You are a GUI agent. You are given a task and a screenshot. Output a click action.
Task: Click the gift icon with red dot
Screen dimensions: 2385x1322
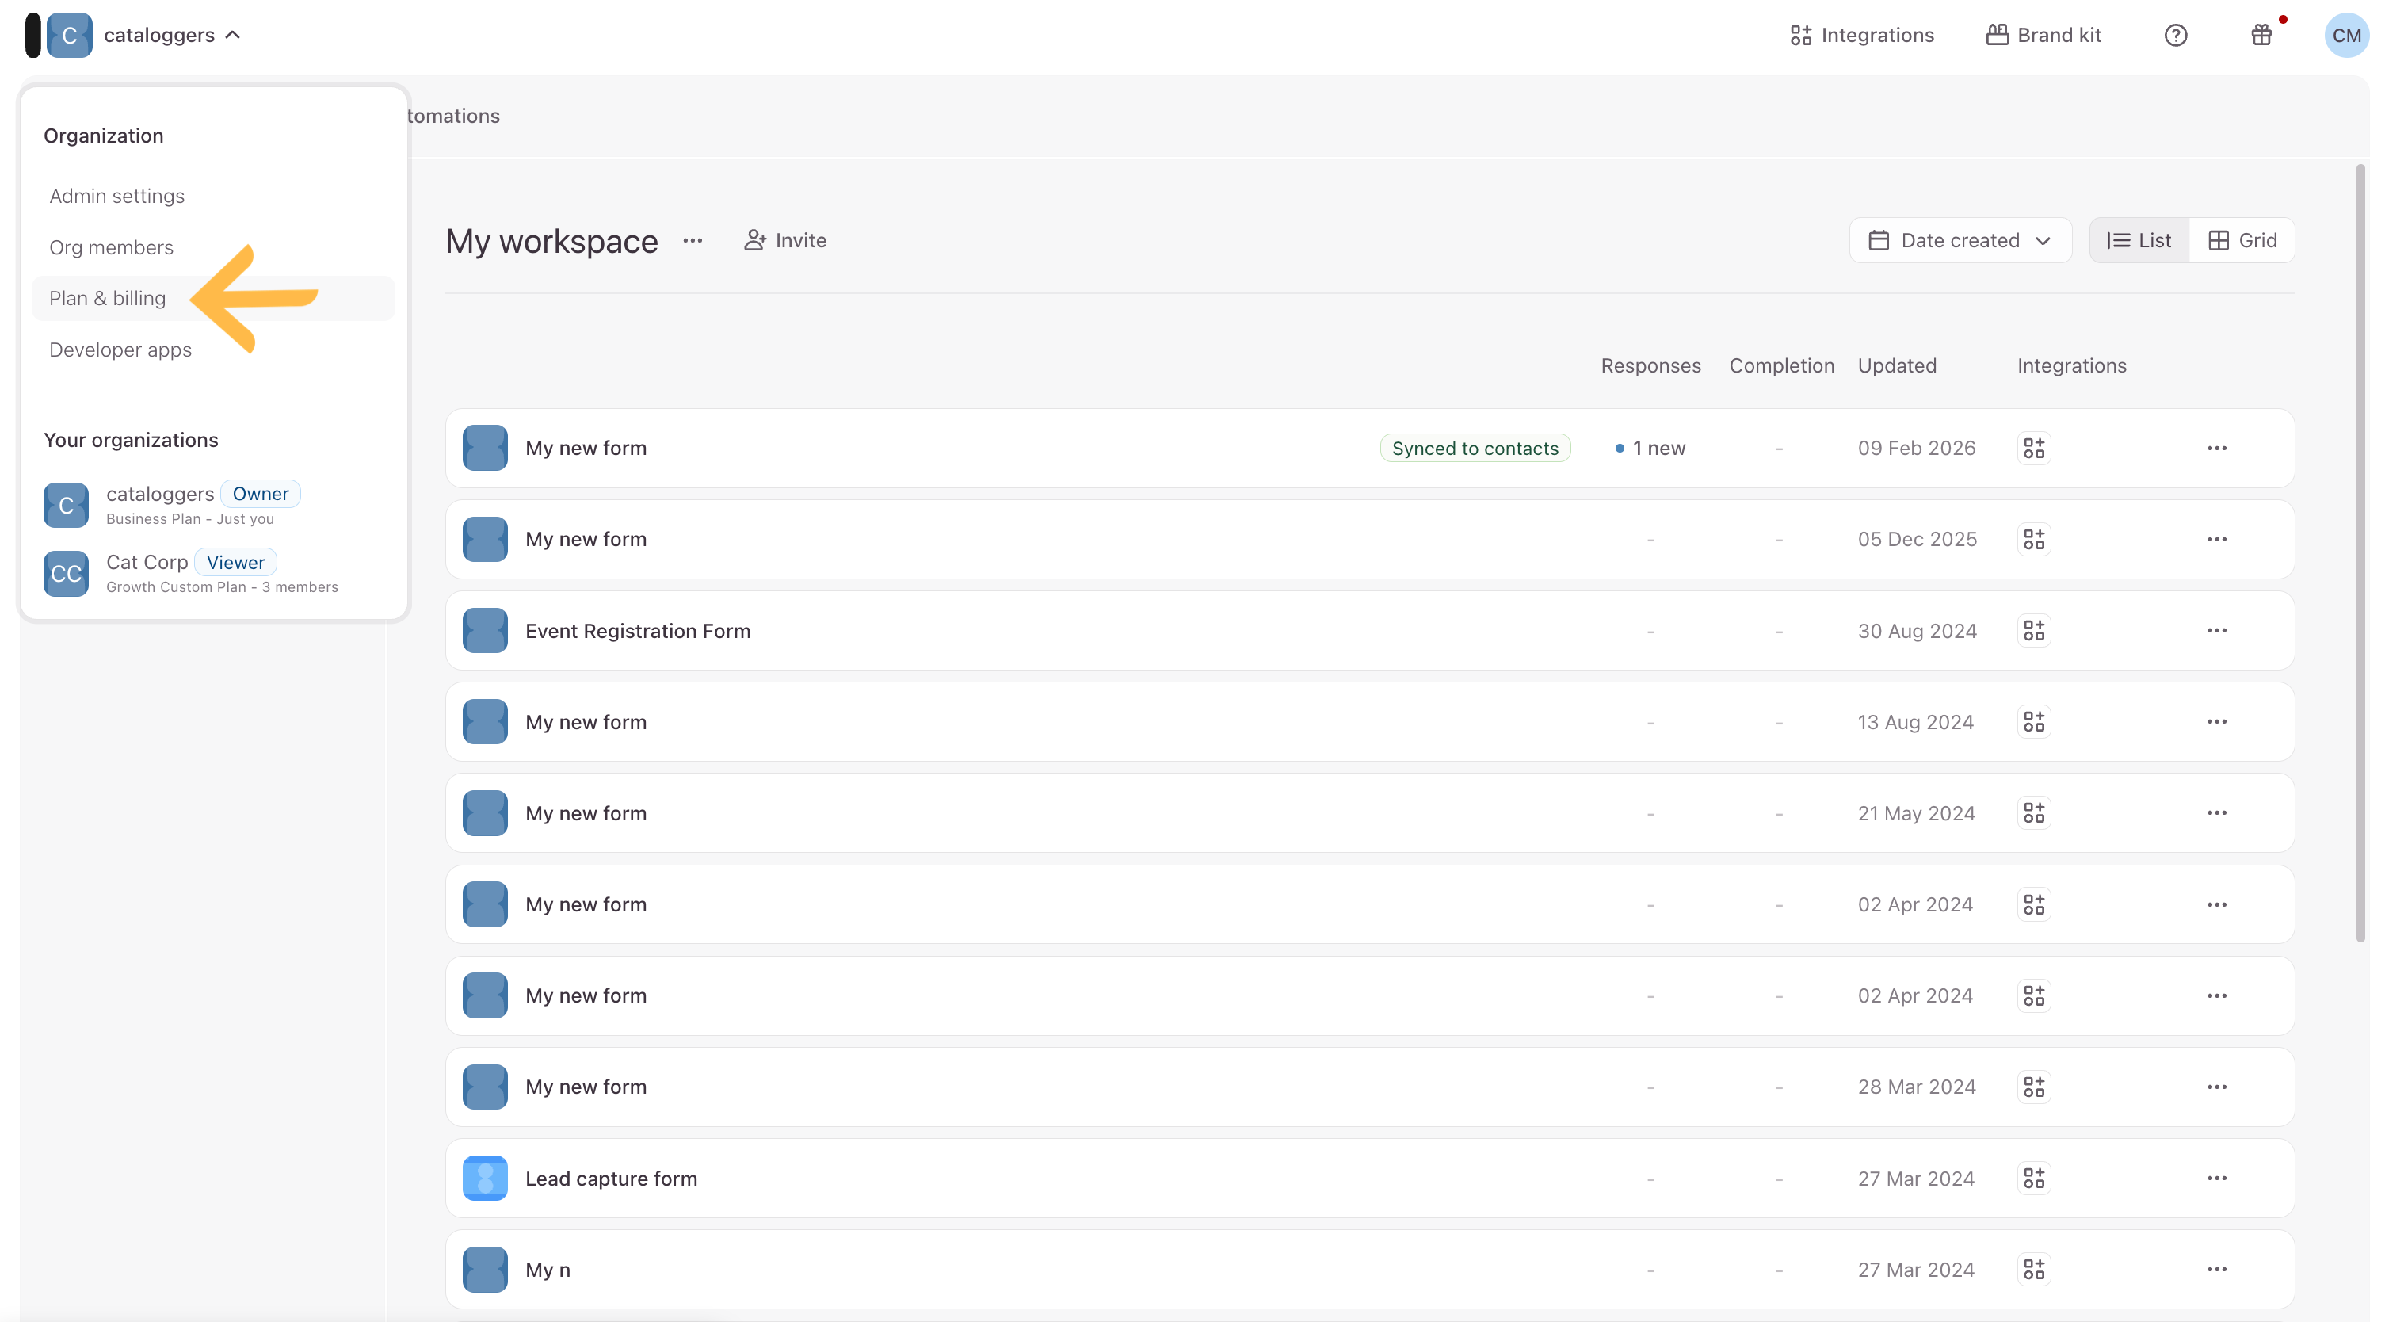pyautogui.click(x=2261, y=35)
